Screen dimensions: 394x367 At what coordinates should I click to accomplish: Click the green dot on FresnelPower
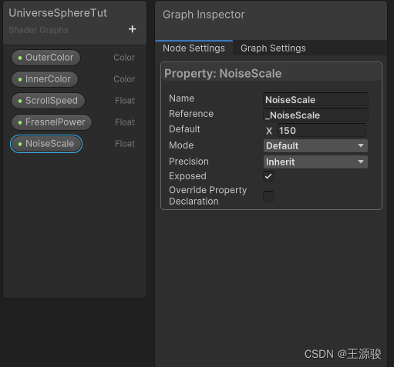(20, 122)
